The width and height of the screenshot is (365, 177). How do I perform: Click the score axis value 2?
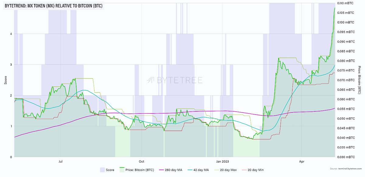pos(11,95)
